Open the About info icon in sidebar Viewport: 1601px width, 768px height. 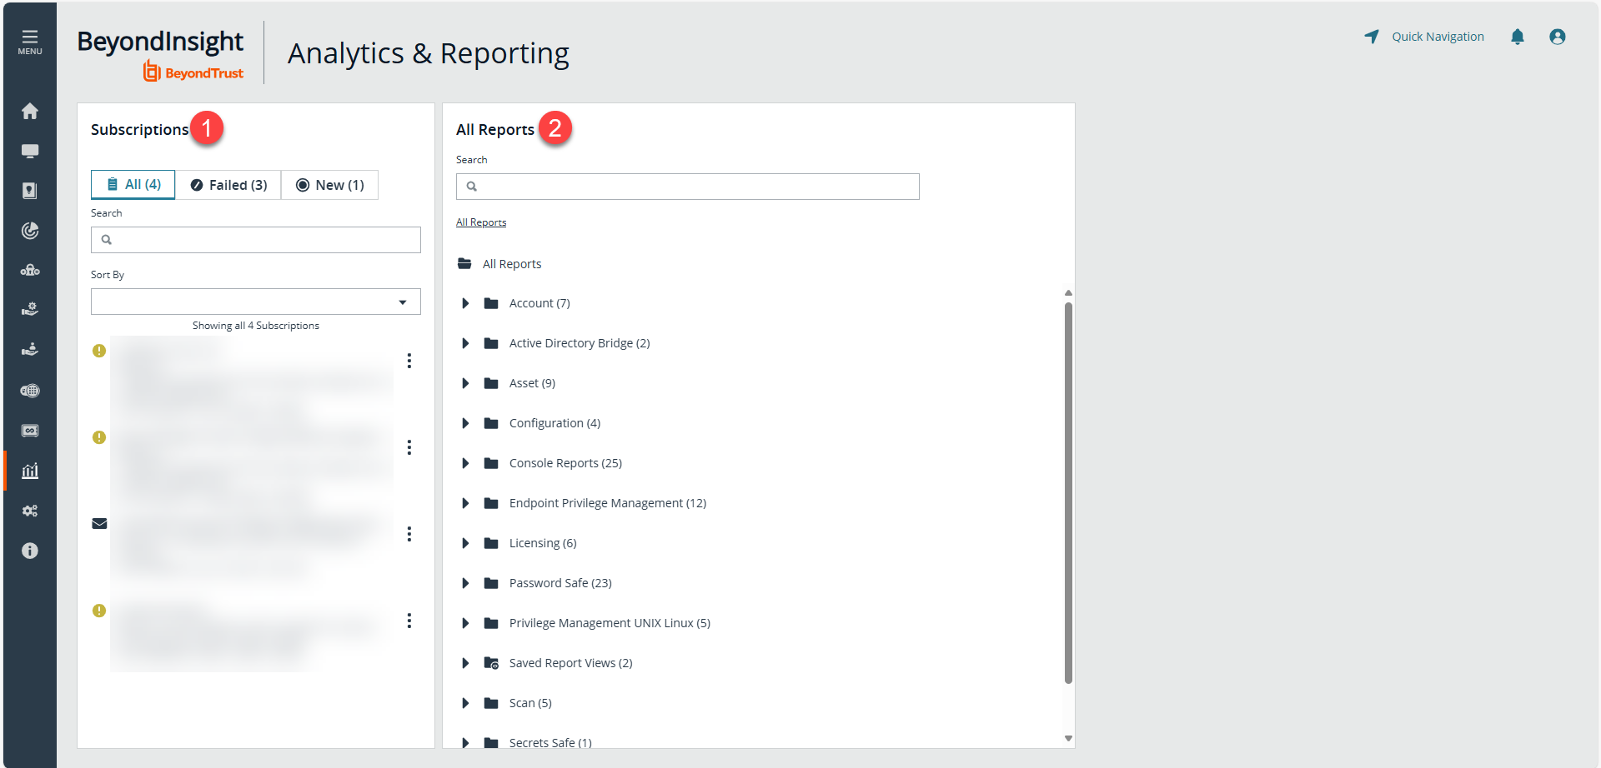pyautogui.click(x=30, y=551)
